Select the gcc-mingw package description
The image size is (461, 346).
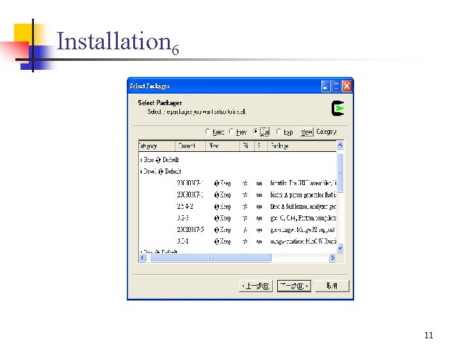click(x=302, y=230)
